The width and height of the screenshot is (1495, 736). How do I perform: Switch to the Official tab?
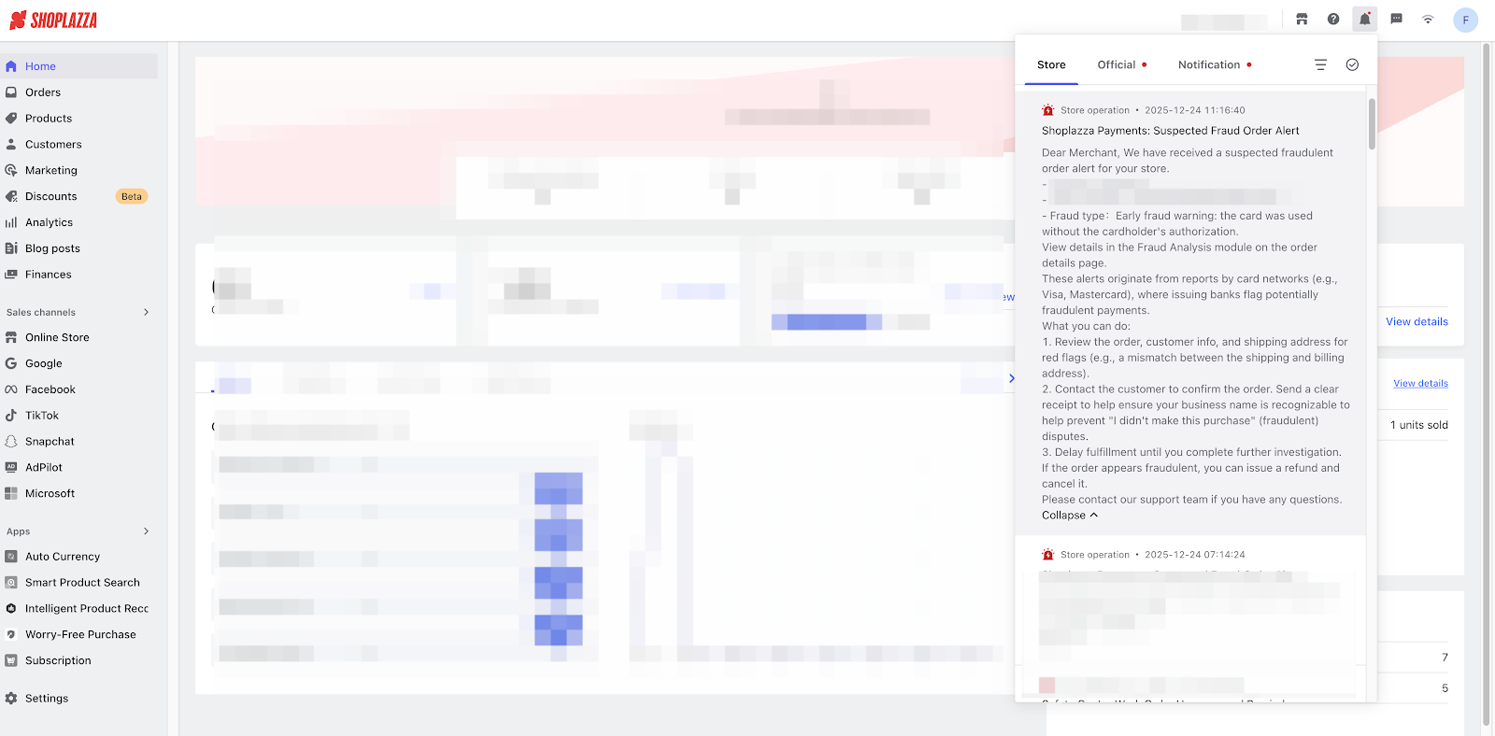[x=1117, y=65]
